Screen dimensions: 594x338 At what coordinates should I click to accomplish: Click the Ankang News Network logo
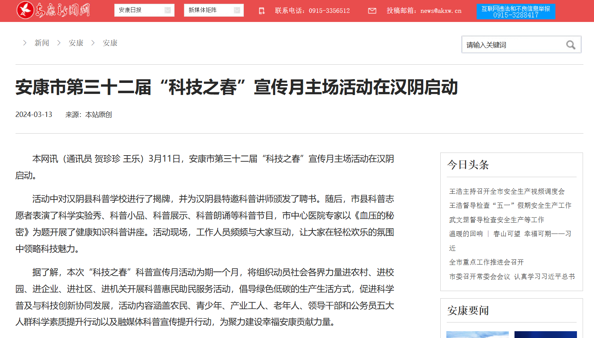53,10
